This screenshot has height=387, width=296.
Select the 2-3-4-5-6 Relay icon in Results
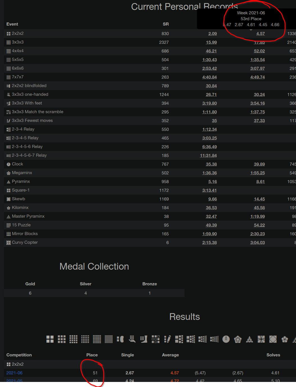pos(202,339)
